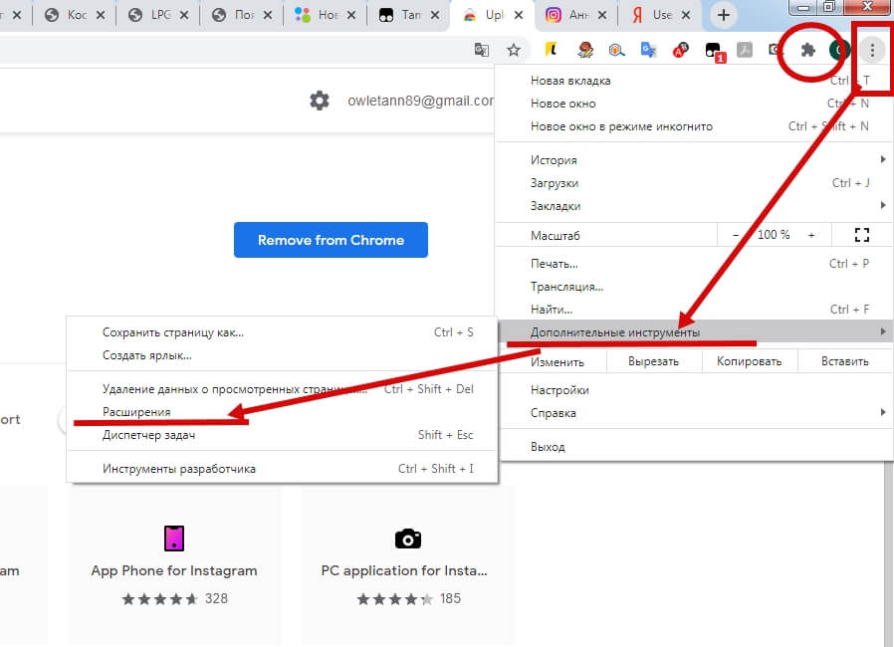Click the translate page icon in address bar
Viewport: 894px width, 647px height.
point(482,50)
